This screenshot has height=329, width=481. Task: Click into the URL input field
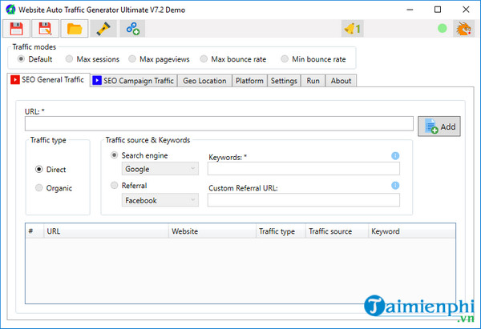[x=219, y=124]
